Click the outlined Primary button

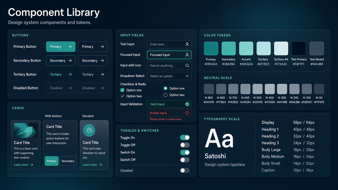click(93, 47)
